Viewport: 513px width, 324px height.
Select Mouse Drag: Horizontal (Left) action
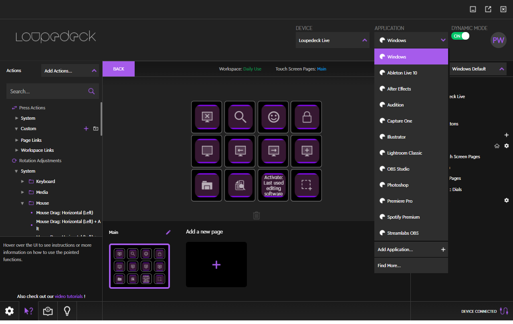tap(65, 213)
